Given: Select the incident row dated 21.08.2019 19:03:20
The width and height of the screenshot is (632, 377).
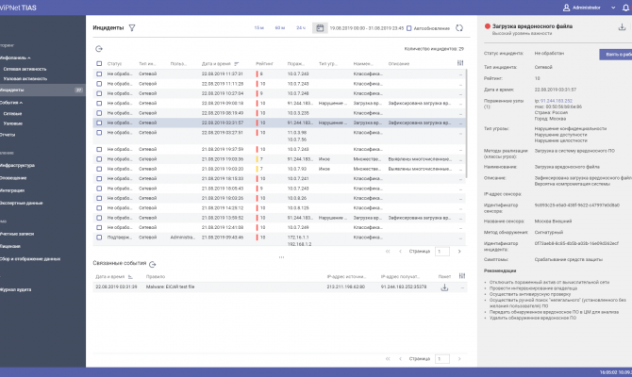Looking at the screenshot, I should (x=280, y=169).
